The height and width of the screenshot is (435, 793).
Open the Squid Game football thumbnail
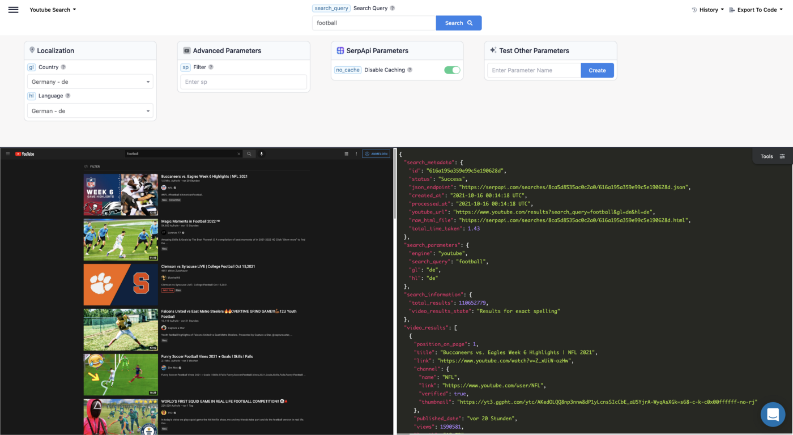tap(121, 417)
